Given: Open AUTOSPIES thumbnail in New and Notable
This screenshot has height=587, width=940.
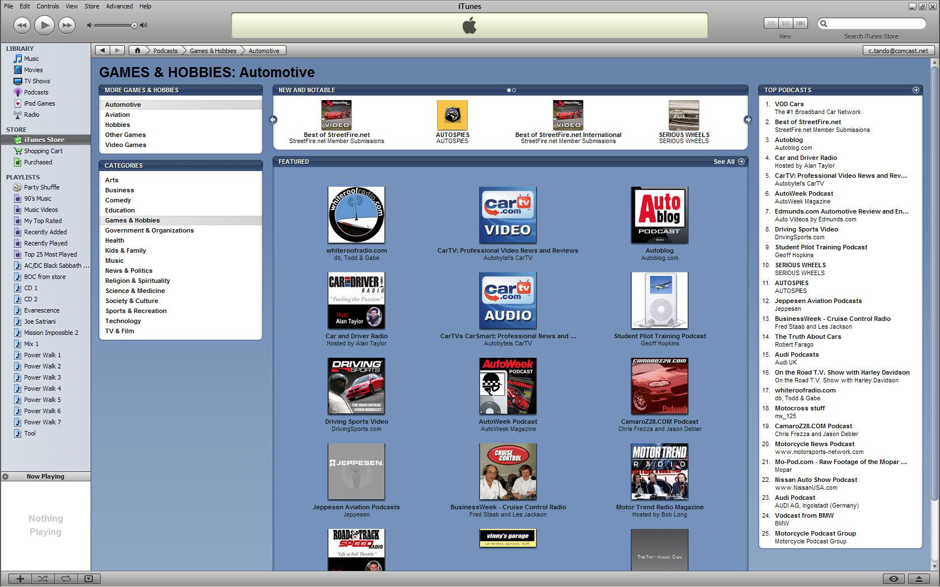Looking at the screenshot, I should (452, 115).
